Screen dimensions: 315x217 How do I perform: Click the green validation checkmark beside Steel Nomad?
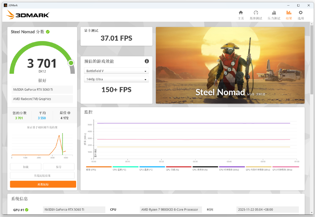48,32
